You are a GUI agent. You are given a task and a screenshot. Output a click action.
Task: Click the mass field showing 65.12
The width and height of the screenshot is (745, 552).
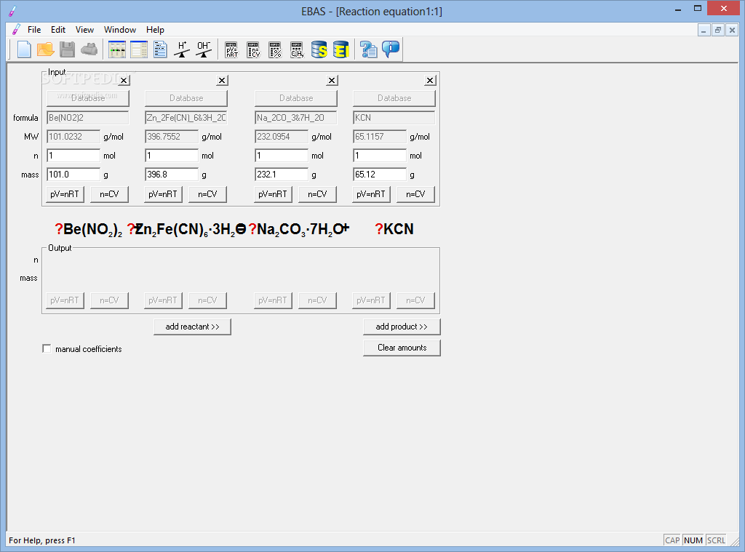[x=380, y=175]
